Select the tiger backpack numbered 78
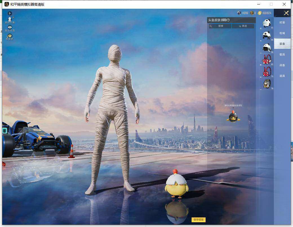The width and height of the screenshot is (293, 227). 267,84
